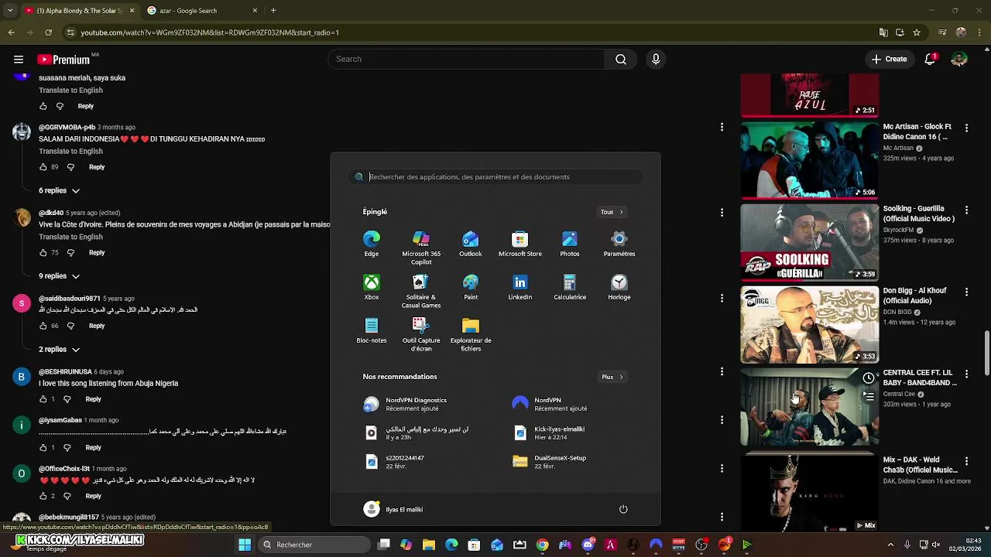Open Explorateur de fichiers
Viewport: 991px width, 557px height.
click(x=471, y=334)
